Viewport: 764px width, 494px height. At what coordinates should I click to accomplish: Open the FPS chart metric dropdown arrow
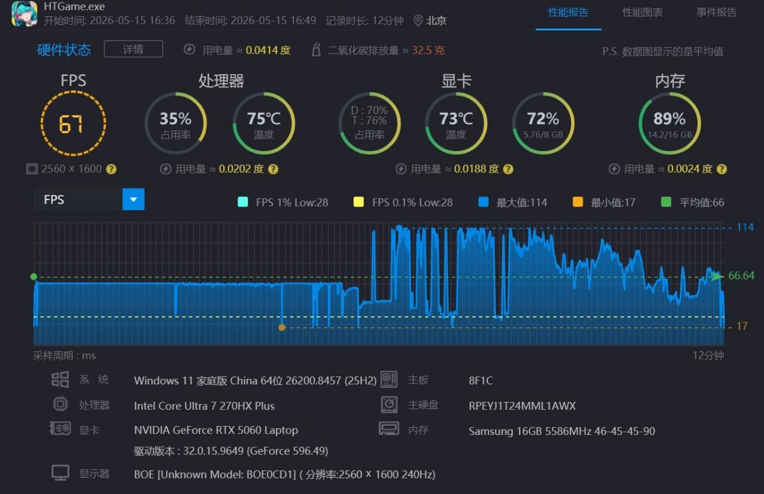point(133,199)
